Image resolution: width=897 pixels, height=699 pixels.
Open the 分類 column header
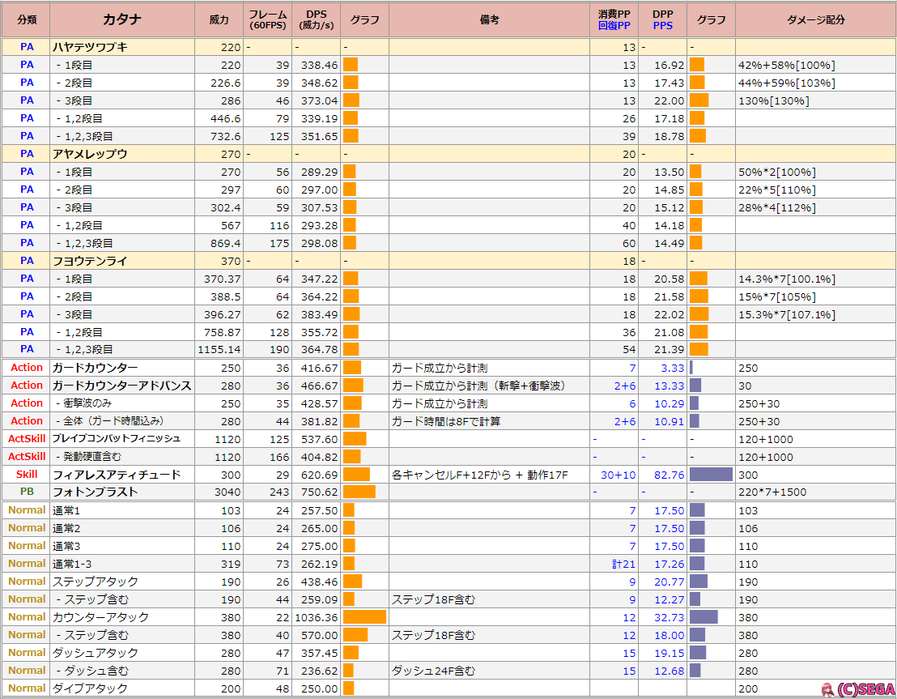pyautogui.click(x=27, y=19)
